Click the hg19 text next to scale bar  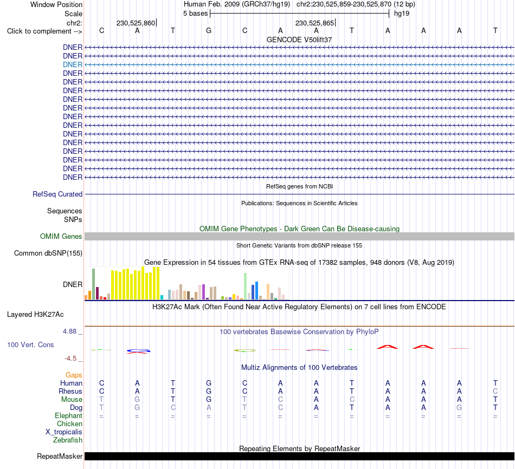tap(402, 14)
